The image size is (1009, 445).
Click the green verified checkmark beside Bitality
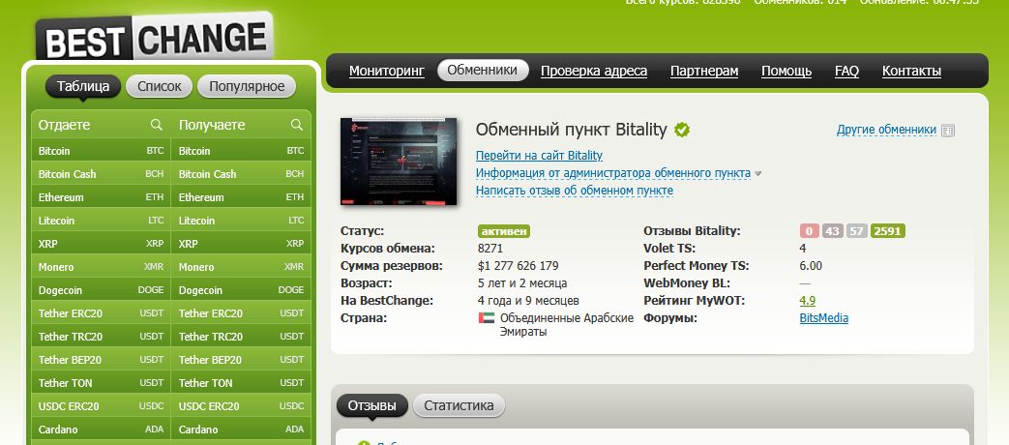point(682,131)
